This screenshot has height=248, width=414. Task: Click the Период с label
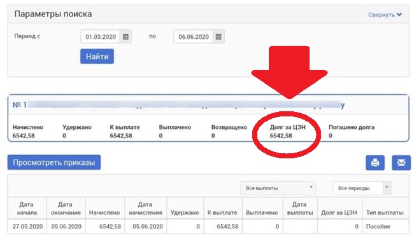[27, 36]
